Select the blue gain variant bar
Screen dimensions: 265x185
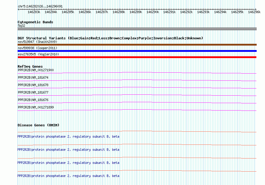pos(137,51)
